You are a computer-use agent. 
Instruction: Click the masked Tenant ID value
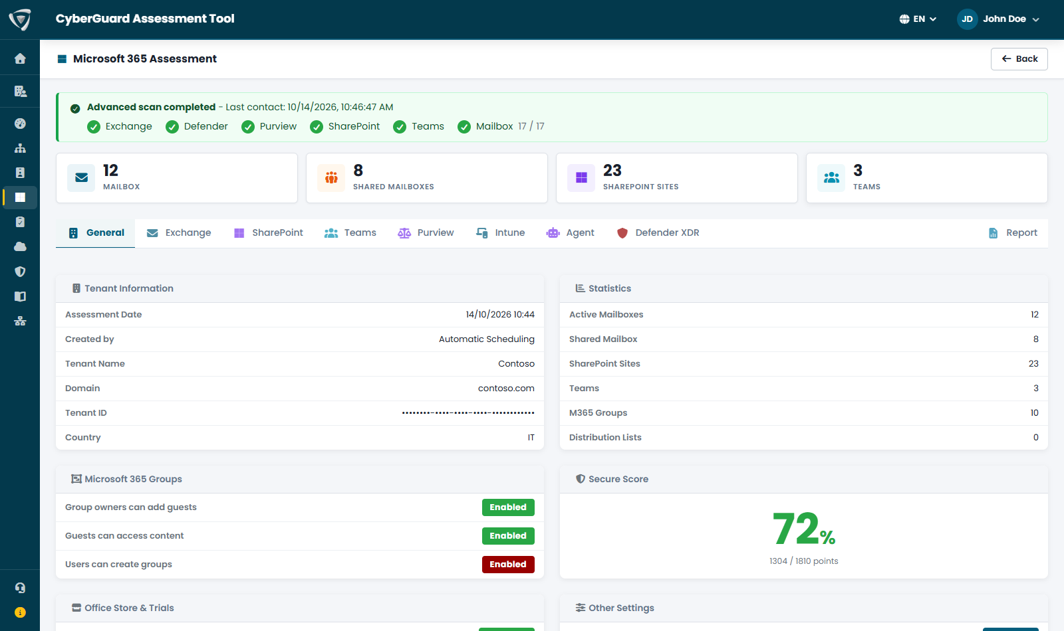tap(468, 413)
